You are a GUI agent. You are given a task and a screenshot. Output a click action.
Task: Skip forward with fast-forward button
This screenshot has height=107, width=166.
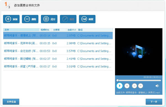(141, 86)
